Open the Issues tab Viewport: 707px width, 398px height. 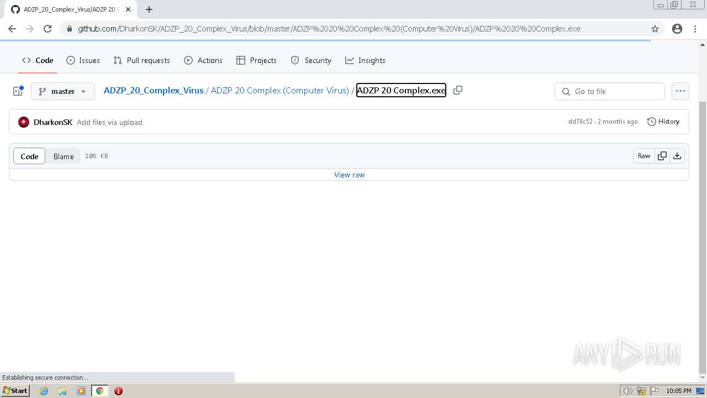click(83, 60)
